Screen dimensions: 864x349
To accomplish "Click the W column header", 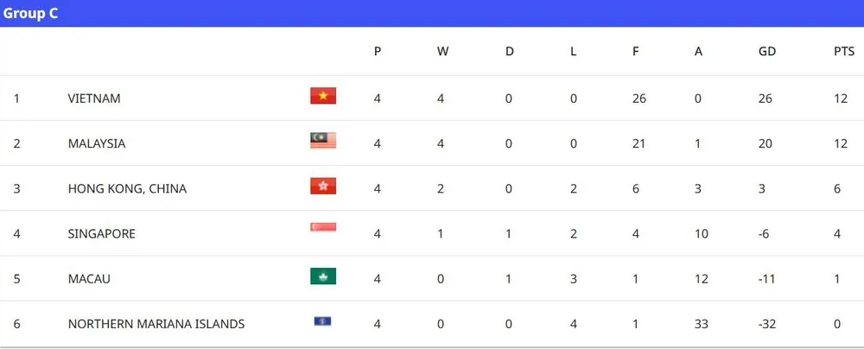I will point(442,51).
